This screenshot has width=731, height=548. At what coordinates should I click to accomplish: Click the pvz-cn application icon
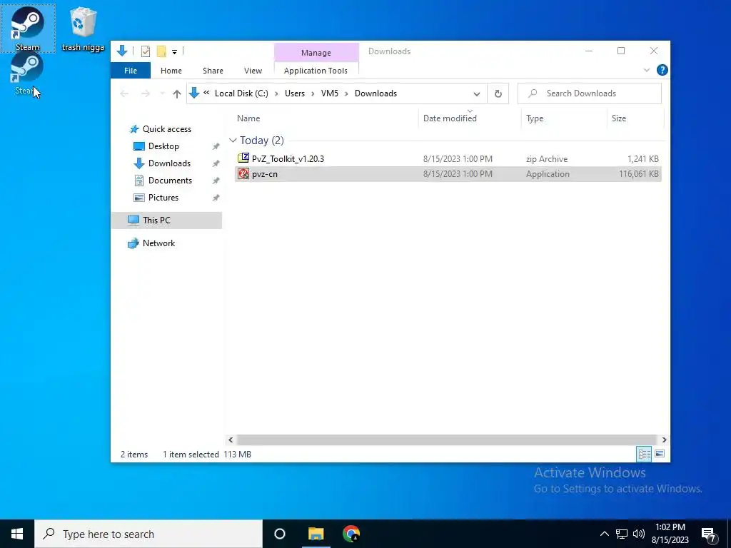pos(243,174)
